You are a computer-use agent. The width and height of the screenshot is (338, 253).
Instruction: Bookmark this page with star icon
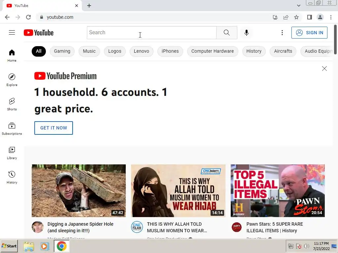pyautogui.click(x=296, y=17)
